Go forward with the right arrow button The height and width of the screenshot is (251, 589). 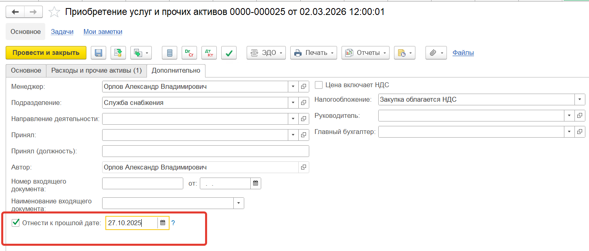pos(34,12)
